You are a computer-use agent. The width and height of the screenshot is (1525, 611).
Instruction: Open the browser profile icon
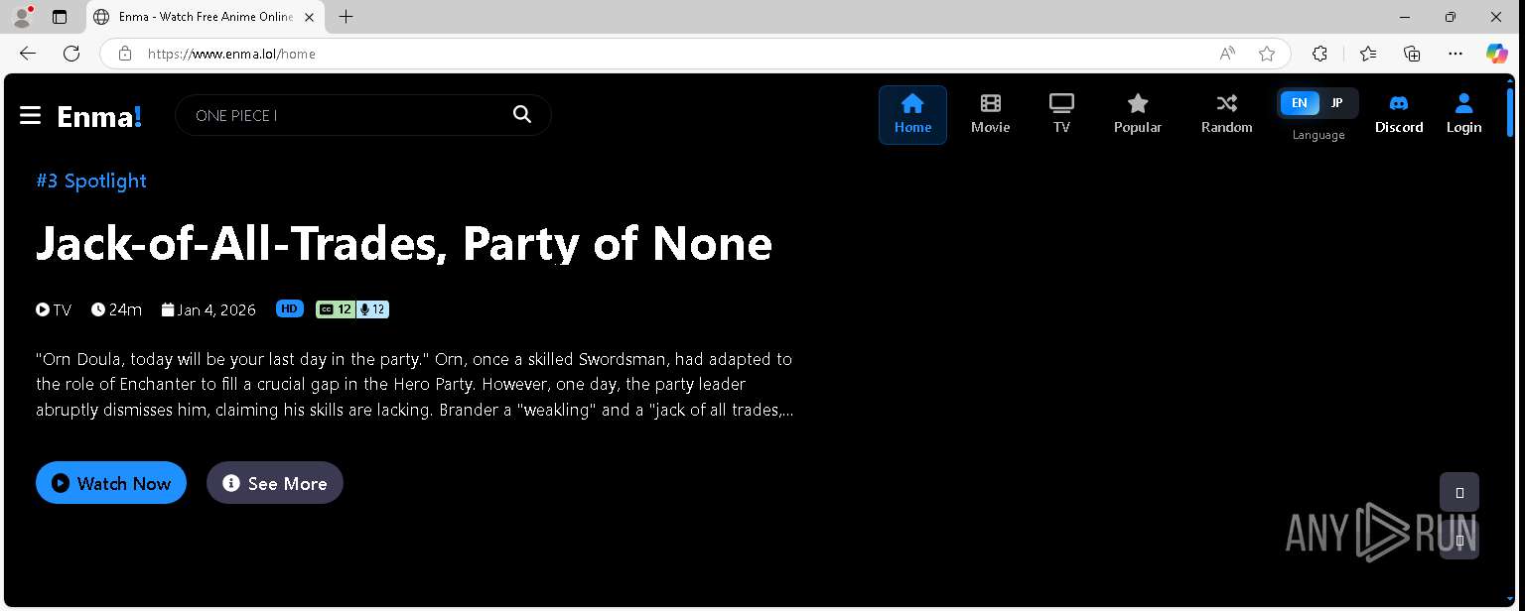(x=22, y=17)
